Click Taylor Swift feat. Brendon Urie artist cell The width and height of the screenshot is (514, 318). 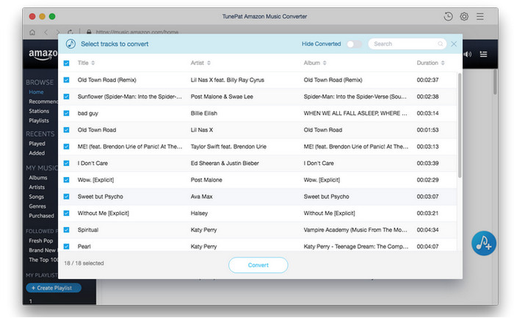click(x=228, y=147)
